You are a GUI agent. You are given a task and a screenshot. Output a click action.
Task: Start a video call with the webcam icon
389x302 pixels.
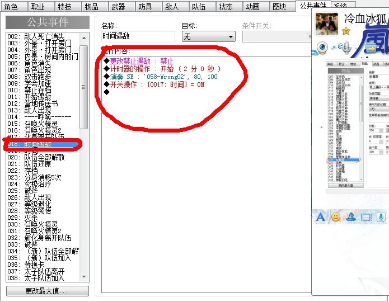click(322, 48)
